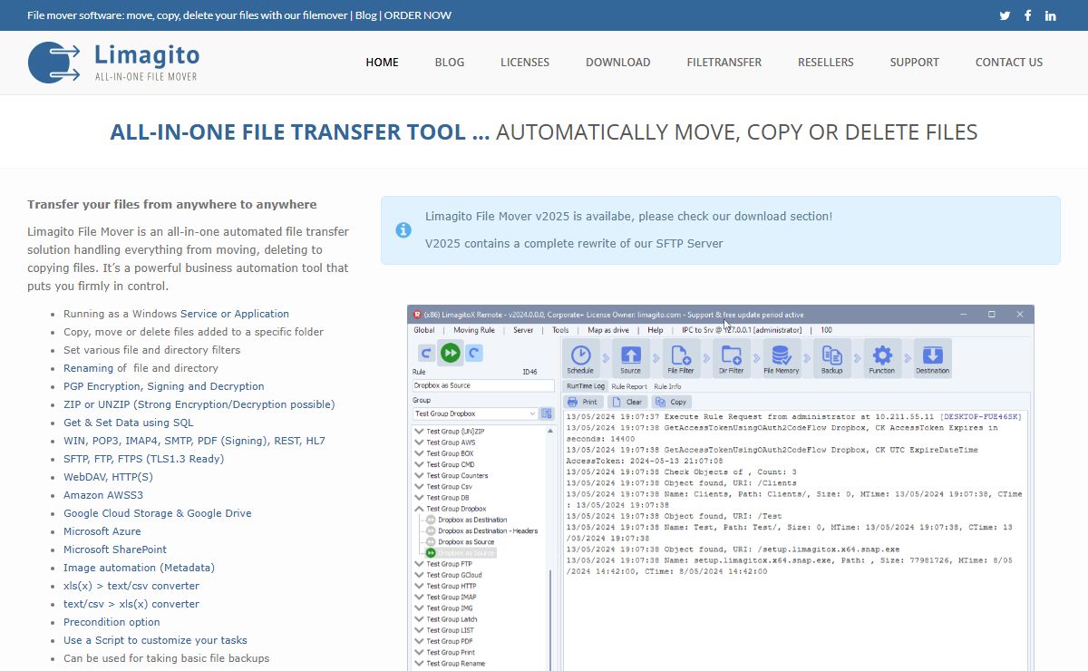Open the LICENSES navigation item
Viewport: 1088px width, 671px height.
525,63
